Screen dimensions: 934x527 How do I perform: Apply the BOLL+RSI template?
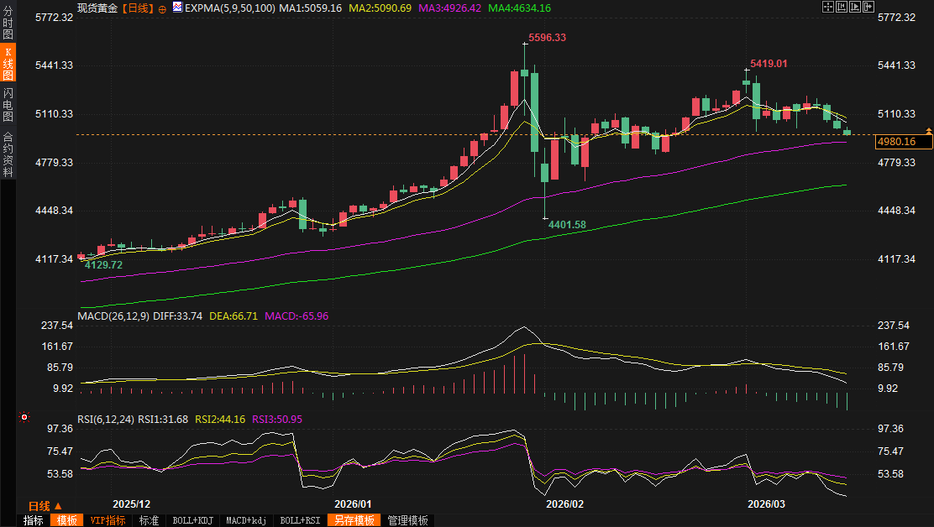300,520
